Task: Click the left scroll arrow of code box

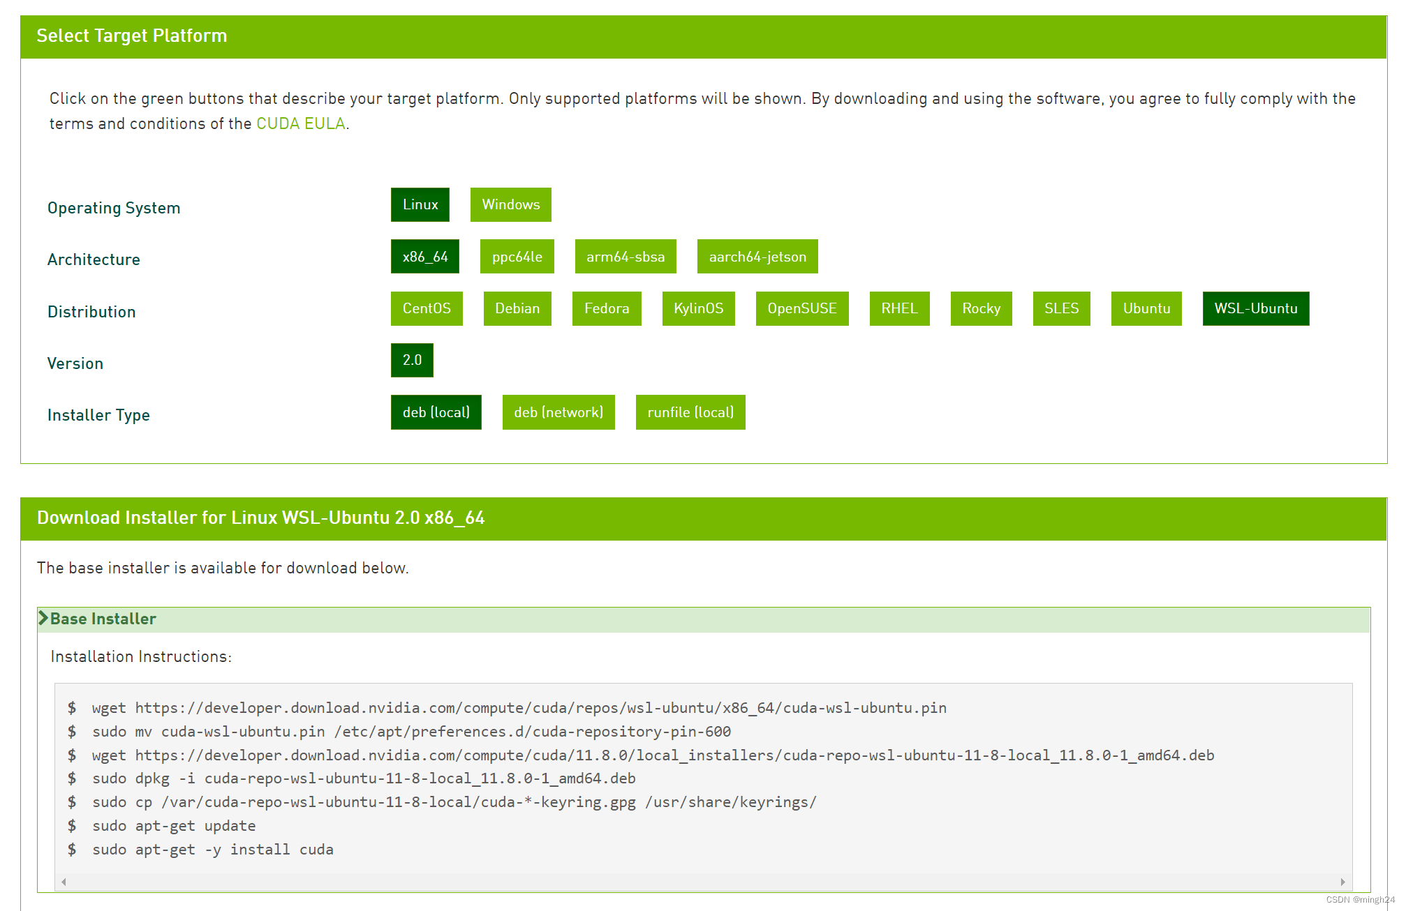Action: pos(64,882)
